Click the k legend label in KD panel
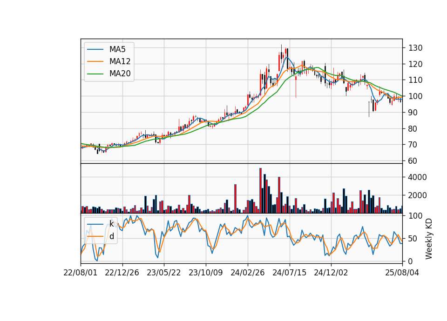Screen dimensions: 447x321 [111, 224]
